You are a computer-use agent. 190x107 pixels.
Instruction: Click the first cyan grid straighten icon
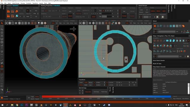(167, 41)
